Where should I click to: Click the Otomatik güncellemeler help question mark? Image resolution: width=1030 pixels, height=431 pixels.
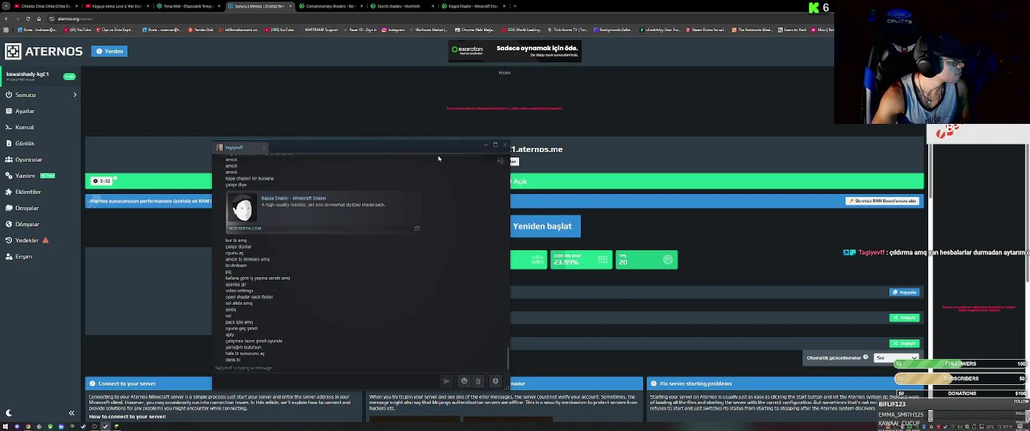click(865, 357)
